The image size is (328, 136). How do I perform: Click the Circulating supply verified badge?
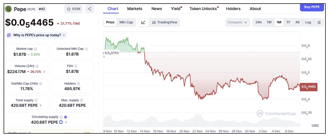pyautogui.click(x=65, y=117)
